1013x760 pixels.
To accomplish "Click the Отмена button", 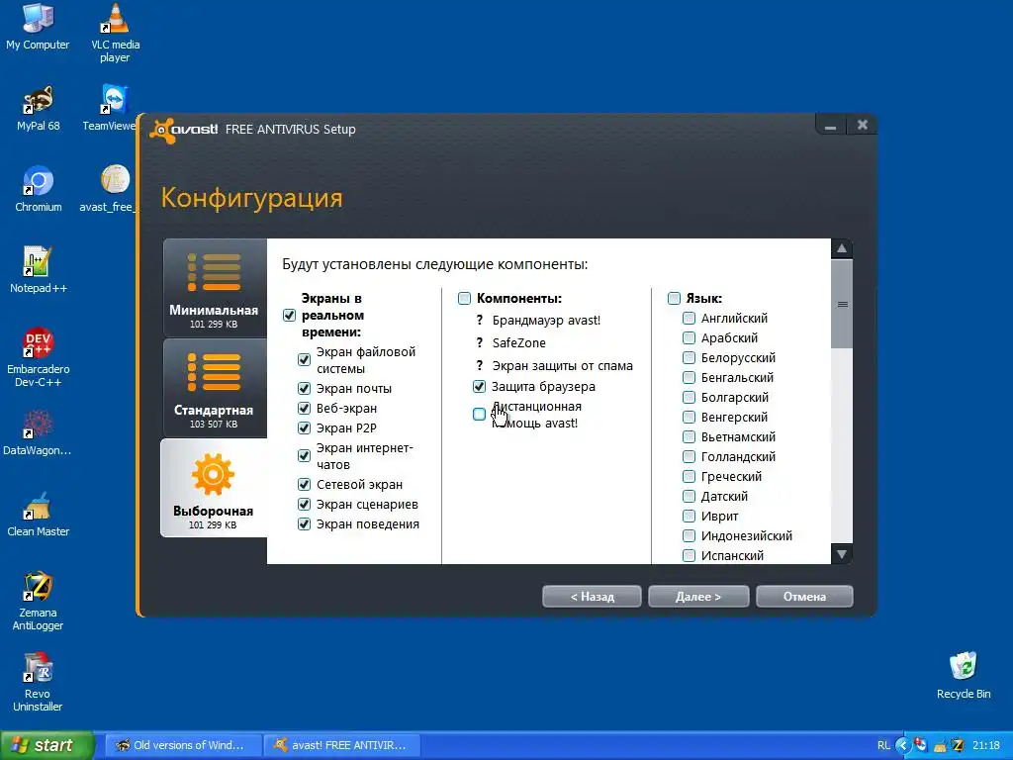I will [x=804, y=597].
